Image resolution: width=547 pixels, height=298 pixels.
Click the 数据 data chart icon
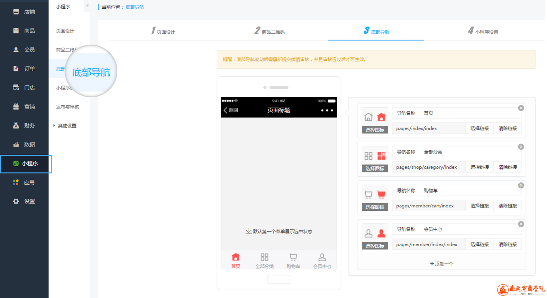(x=16, y=145)
